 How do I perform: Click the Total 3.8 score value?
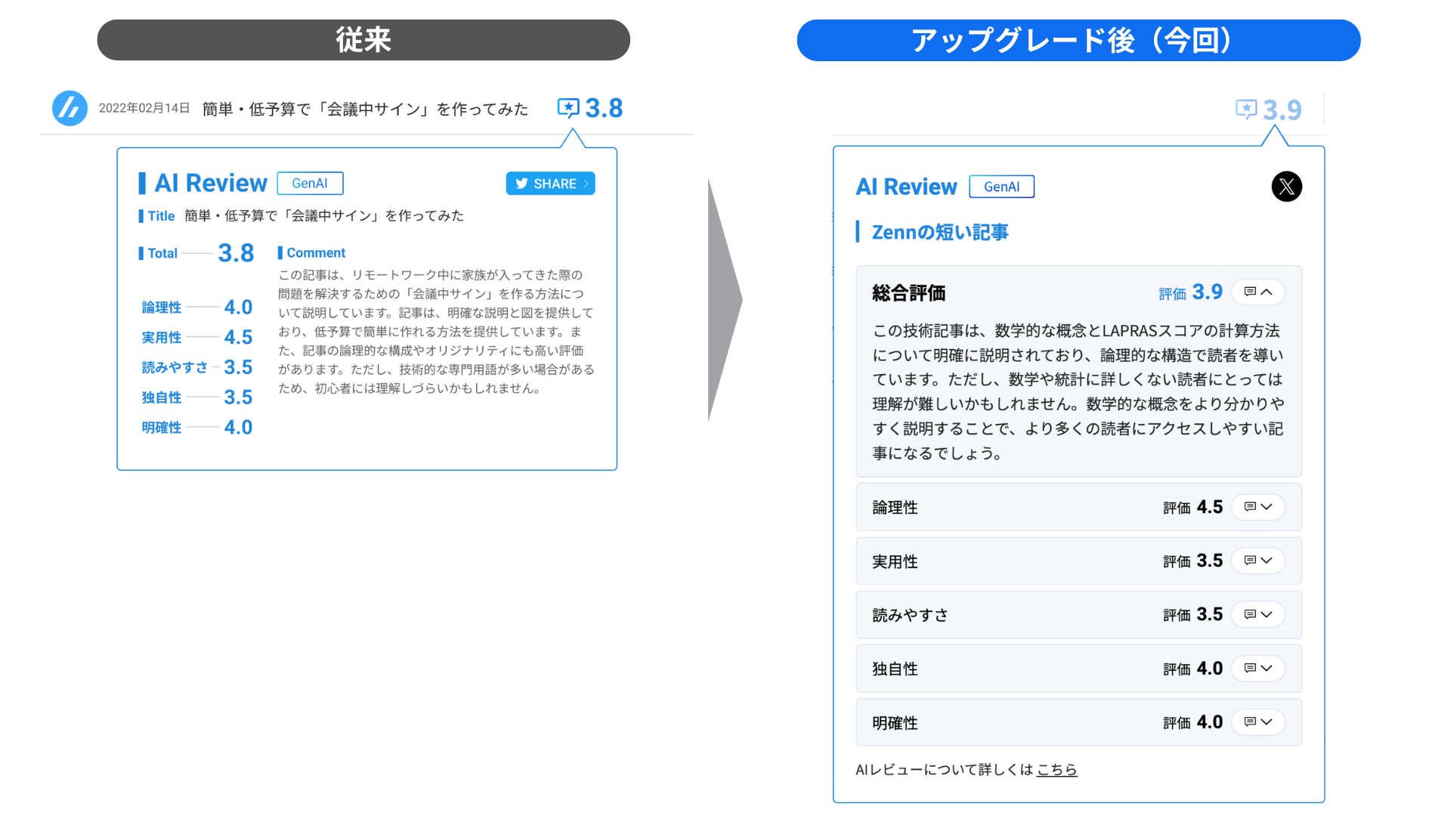[236, 253]
